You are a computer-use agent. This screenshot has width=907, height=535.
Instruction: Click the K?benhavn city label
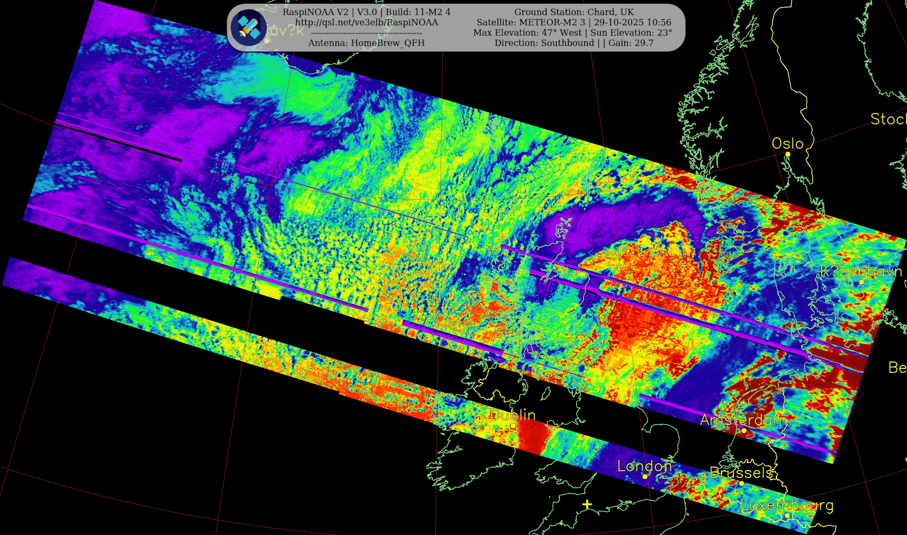[861, 271]
